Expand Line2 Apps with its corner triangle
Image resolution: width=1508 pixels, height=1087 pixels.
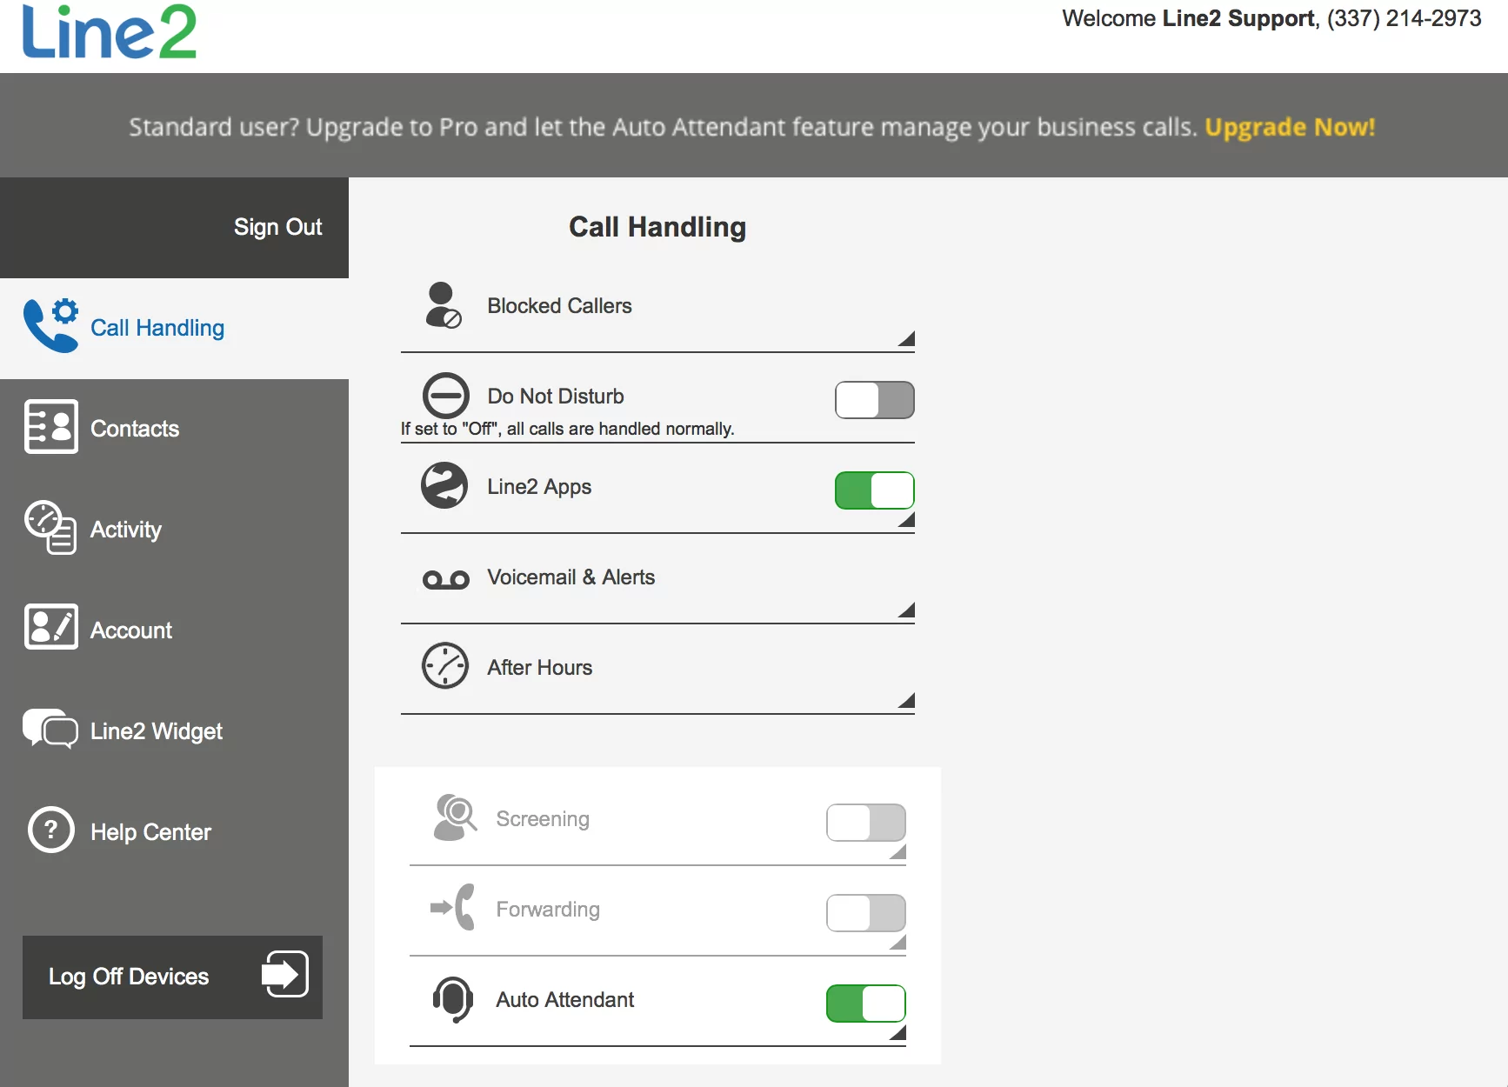pos(907,520)
